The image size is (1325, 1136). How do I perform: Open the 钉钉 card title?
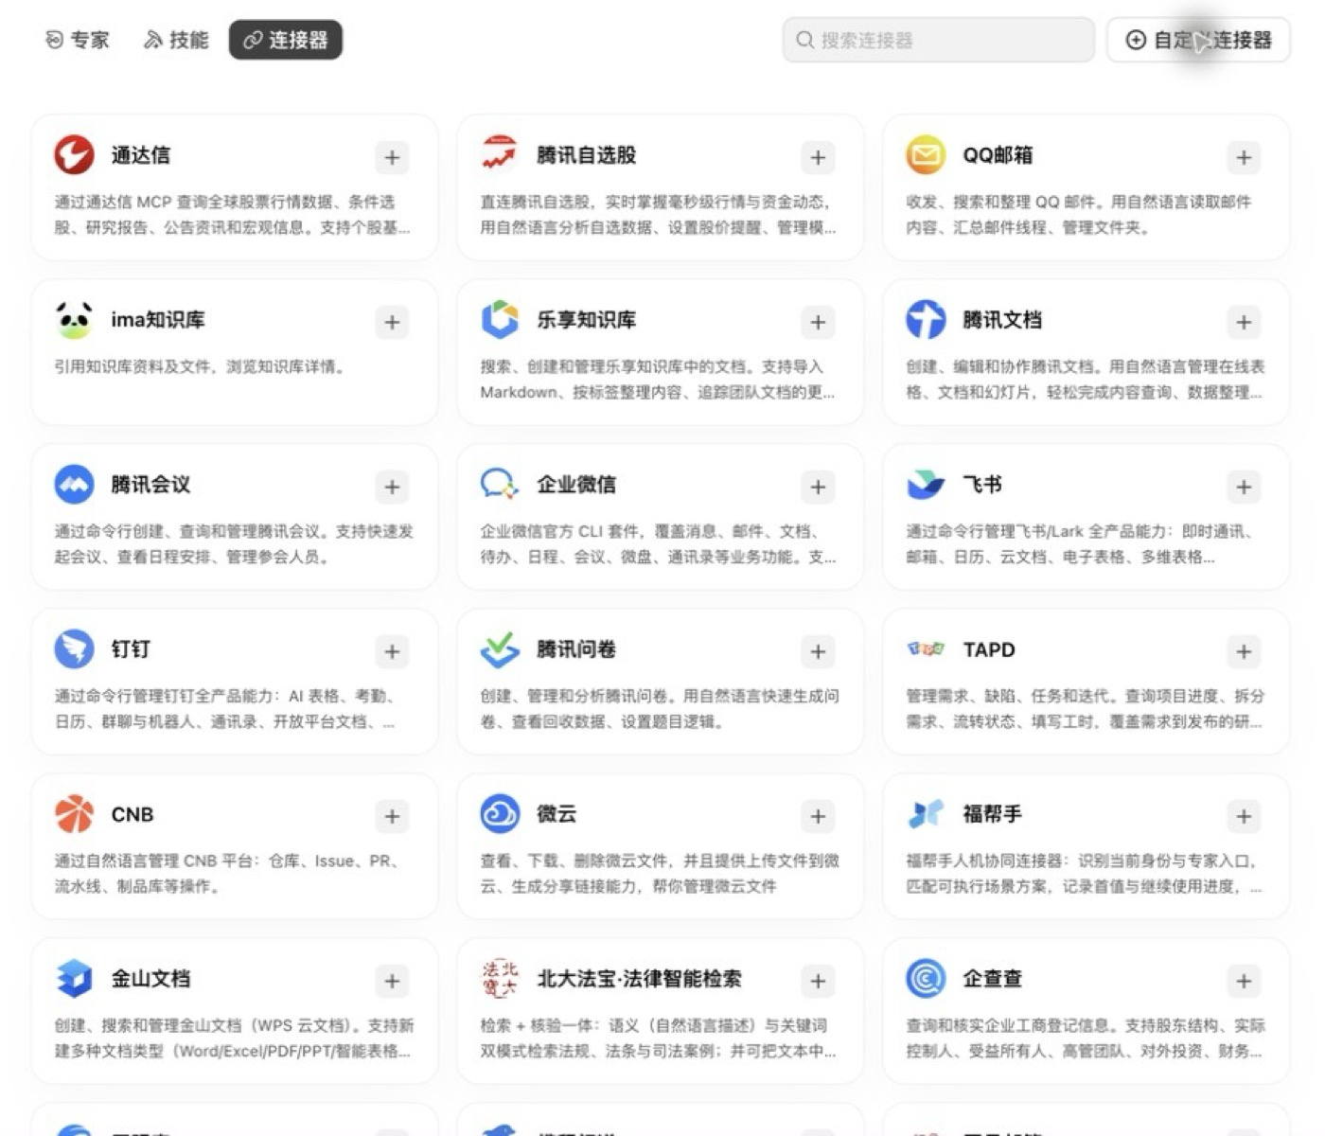pyautogui.click(x=131, y=649)
